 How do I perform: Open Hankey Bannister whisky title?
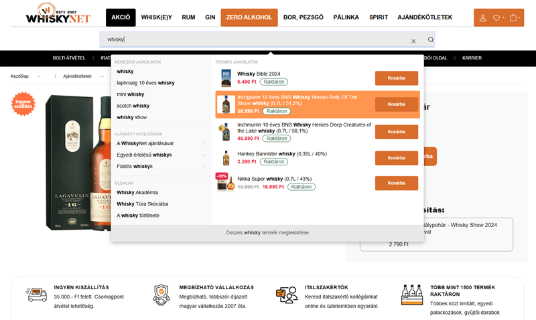point(282,154)
